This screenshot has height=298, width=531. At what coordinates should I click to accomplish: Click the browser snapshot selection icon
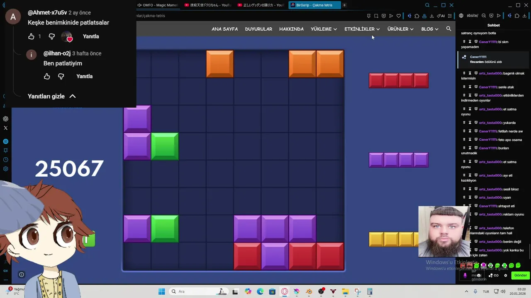376,16
